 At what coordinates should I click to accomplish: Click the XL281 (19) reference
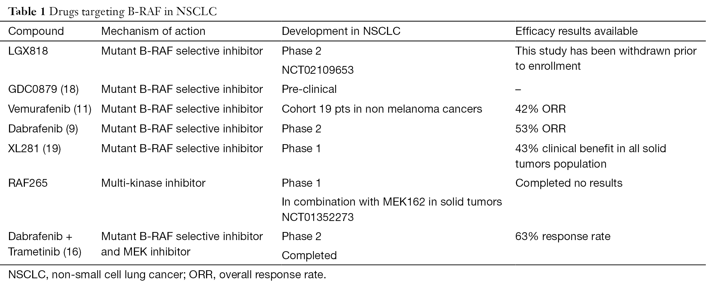click(x=35, y=149)
